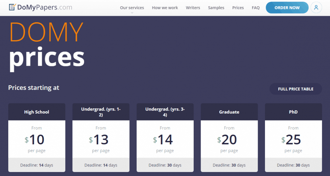The height and width of the screenshot is (176, 330).
Task: Open the user account icon
Action: [316, 8]
